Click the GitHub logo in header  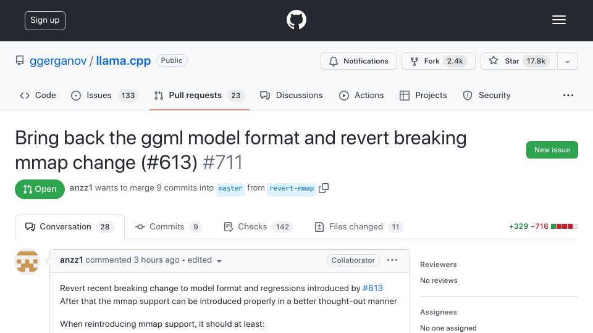[296, 20]
